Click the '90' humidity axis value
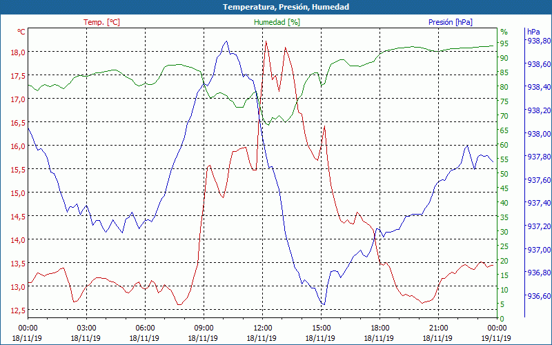Viewport: 552px width, 345px height. point(504,58)
